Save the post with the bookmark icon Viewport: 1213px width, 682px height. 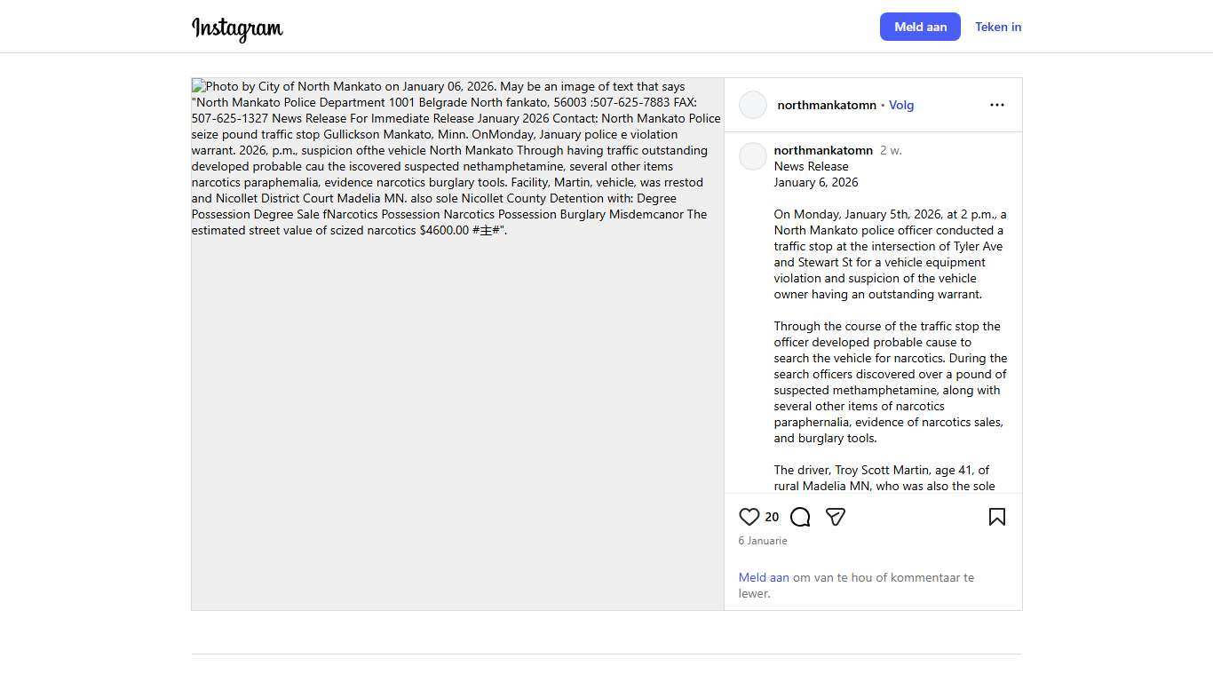[x=996, y=517]
